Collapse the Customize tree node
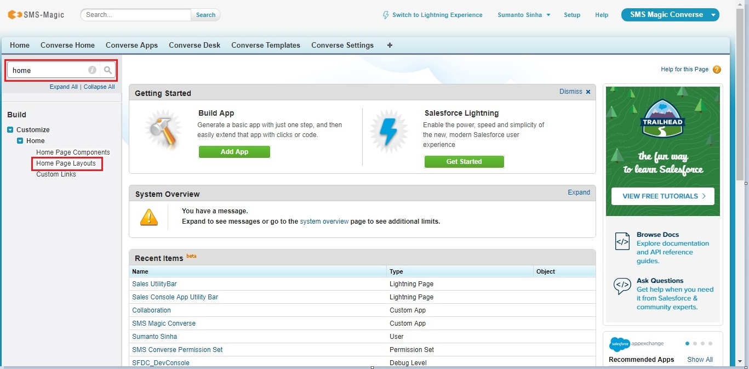 tap(10, 130)
